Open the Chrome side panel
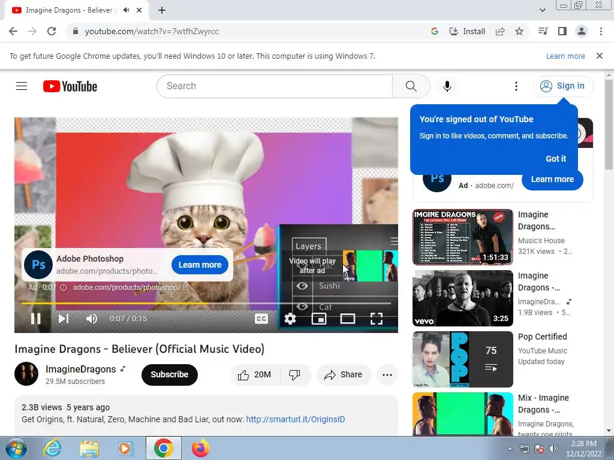Image resolution: width=614 pixels, height=460 pixels. click(562, 31)
